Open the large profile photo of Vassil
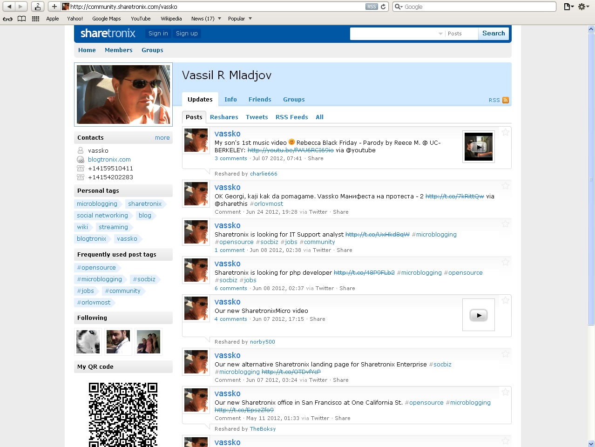The width and height of the screenshot is (595, 447). point(123,95)
